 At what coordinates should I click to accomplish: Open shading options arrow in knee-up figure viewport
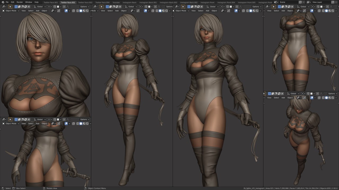(x=260, y=11)
